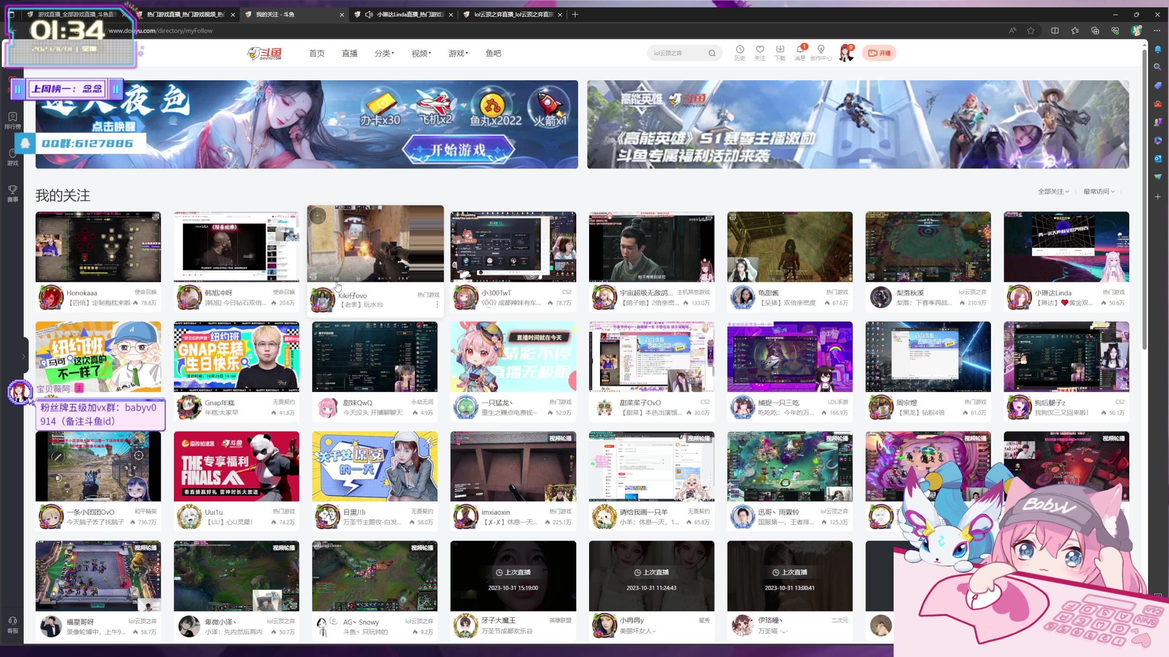Click the search magnifier icon
Viewport: 1169px width, 657px height.
712,53
